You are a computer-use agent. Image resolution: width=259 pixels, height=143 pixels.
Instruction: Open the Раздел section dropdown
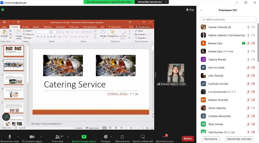click(28, 38)
